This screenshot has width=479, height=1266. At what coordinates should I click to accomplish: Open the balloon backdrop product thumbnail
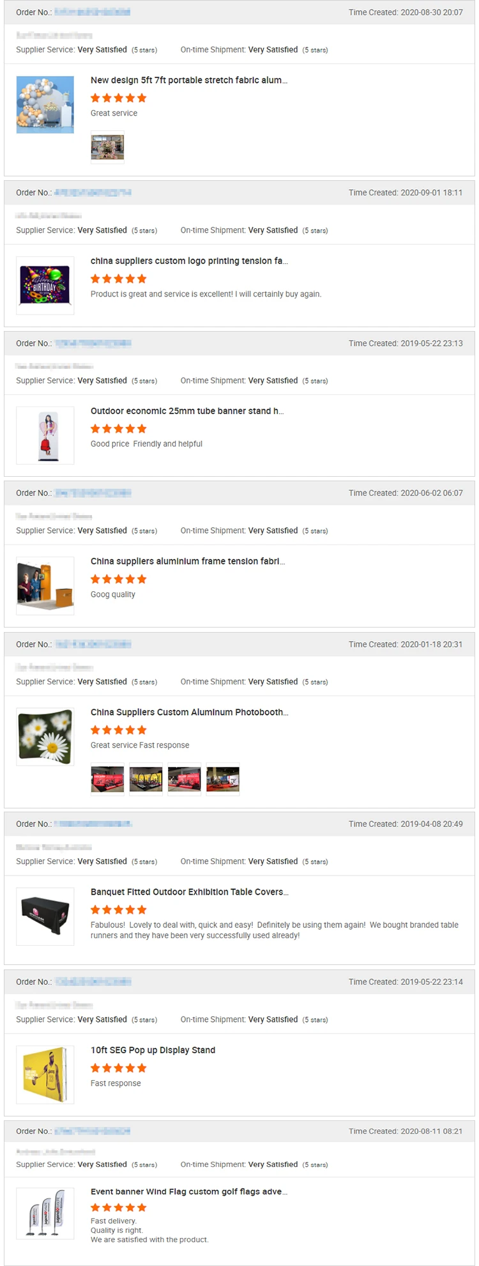pos(45,105)
